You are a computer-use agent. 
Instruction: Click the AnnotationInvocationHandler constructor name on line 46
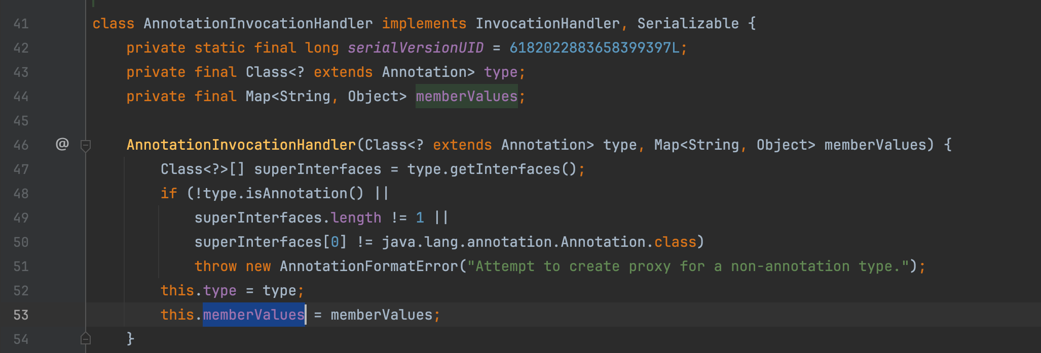[x=241, y=145]
